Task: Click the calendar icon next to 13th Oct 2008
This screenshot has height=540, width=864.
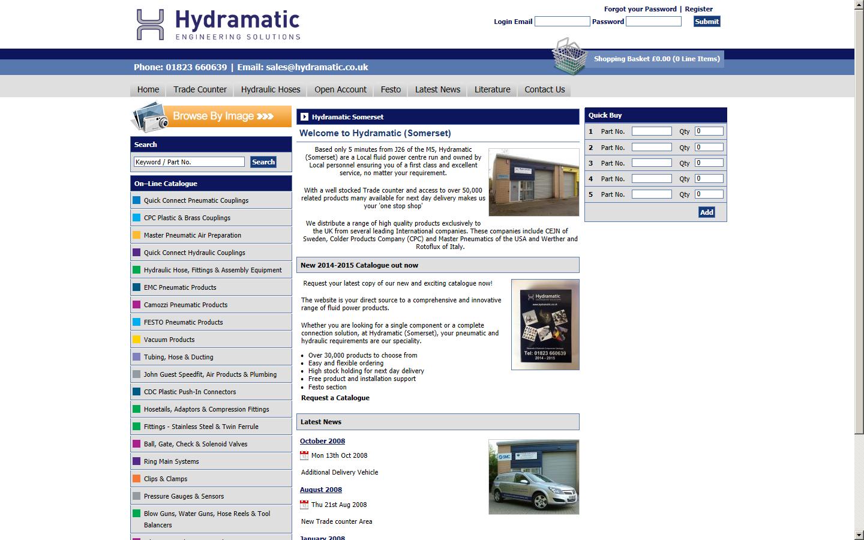Action: (x=305, y=455)
